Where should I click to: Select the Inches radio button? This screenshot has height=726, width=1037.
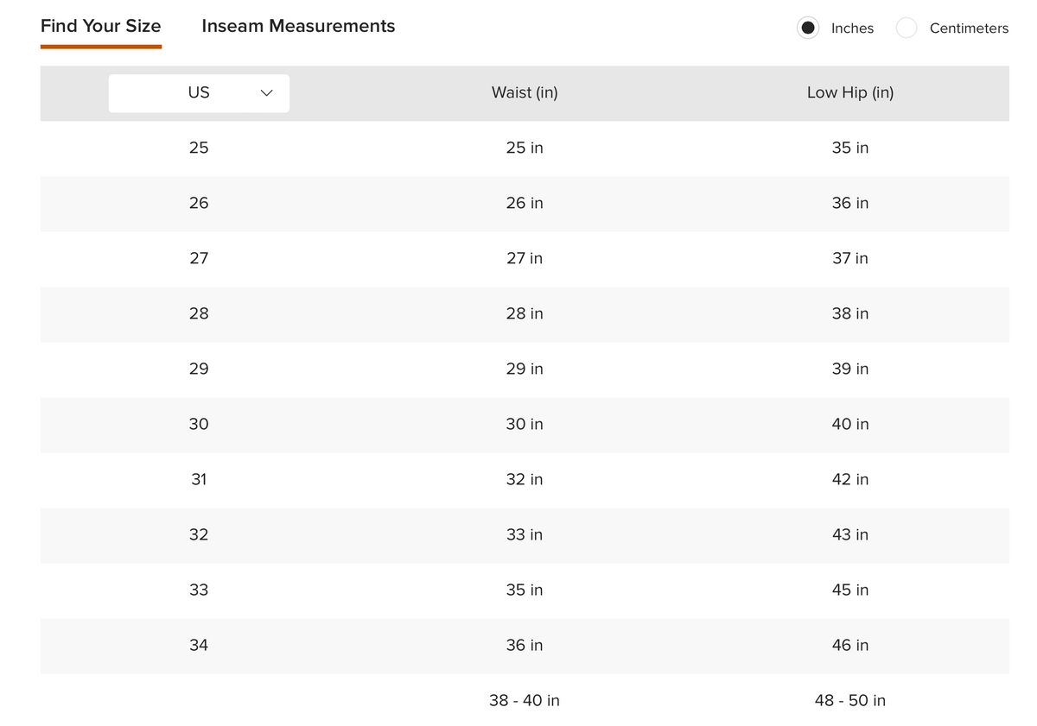pos(808,28)
